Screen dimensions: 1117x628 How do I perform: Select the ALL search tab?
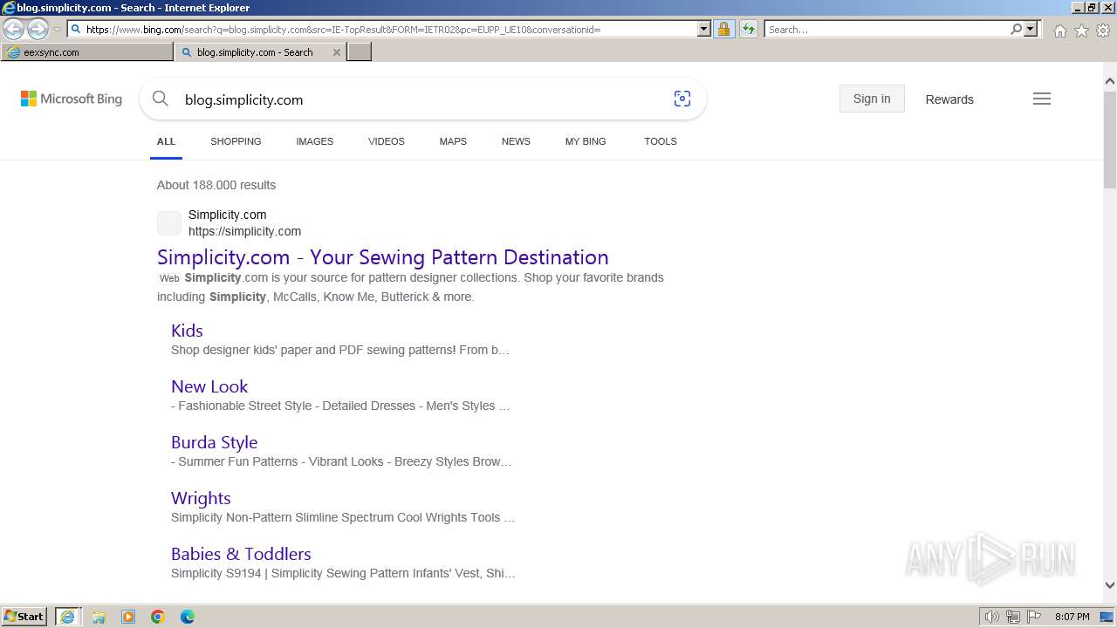tap(166, 141)
